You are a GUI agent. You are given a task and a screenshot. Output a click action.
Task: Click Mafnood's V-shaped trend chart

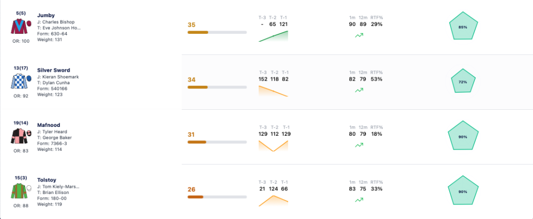[273, 146]
